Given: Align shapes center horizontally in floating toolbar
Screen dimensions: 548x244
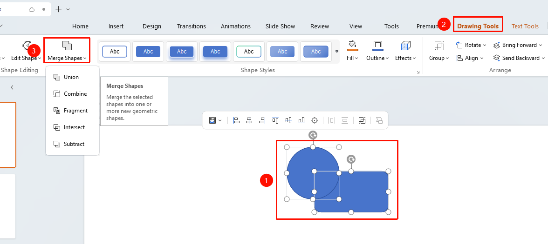Looking at the screenshot, I should tap(249, 120).
